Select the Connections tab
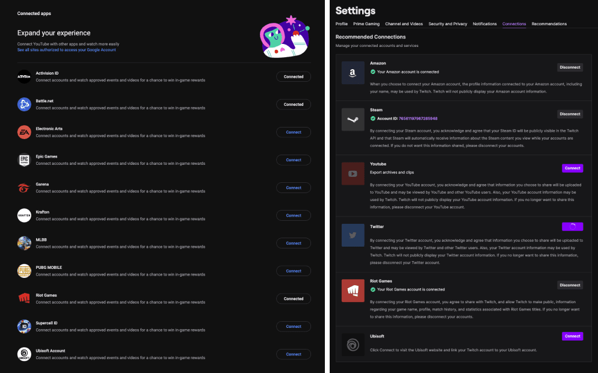598x373 pixels. pos(514,23)
